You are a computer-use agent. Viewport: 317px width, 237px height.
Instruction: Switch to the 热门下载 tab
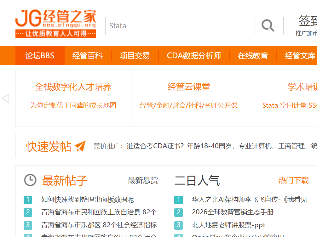pos(293,180)
